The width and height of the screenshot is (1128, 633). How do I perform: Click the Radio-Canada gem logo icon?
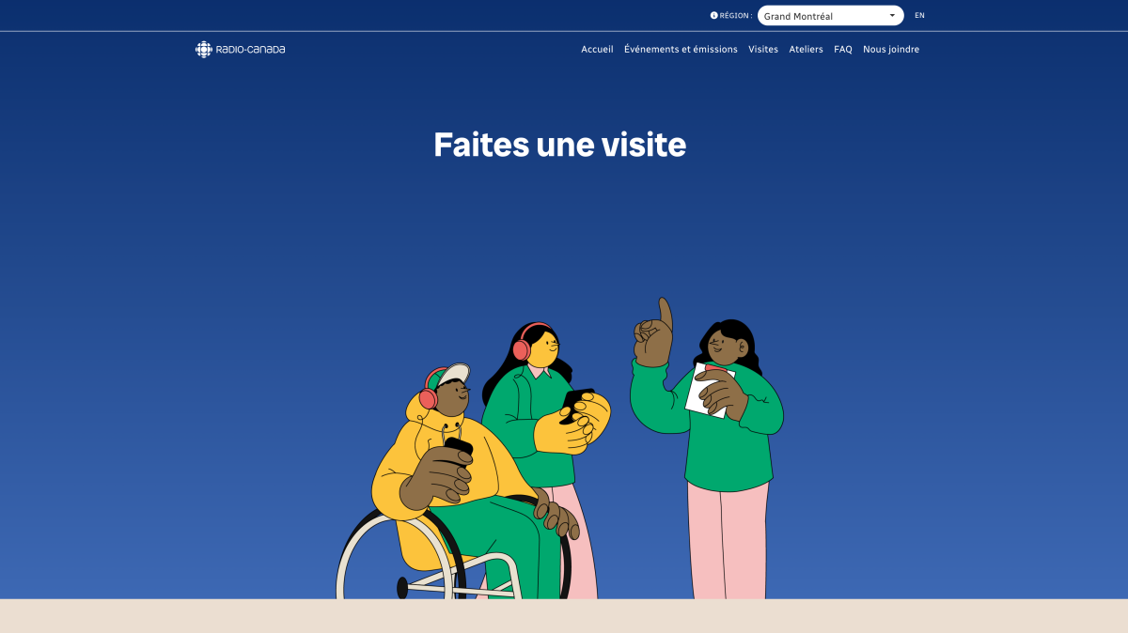click(204, 50)
